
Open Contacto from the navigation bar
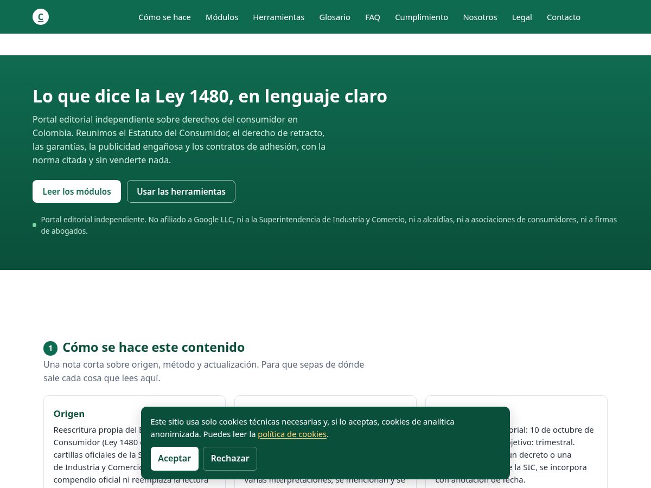(x=564, y=17)
